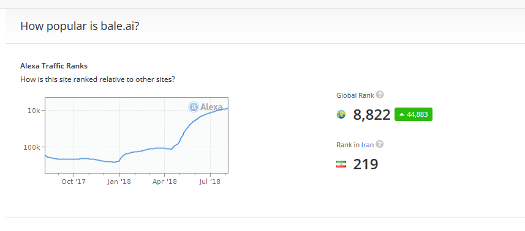
Task: Click the 'How is this site ranked' question text
Action: tap(97, 80)
